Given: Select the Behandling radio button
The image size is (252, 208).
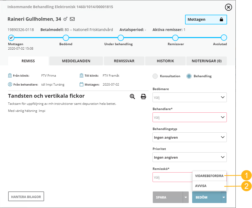Looking at the screenshot, I should pos(189,76).
